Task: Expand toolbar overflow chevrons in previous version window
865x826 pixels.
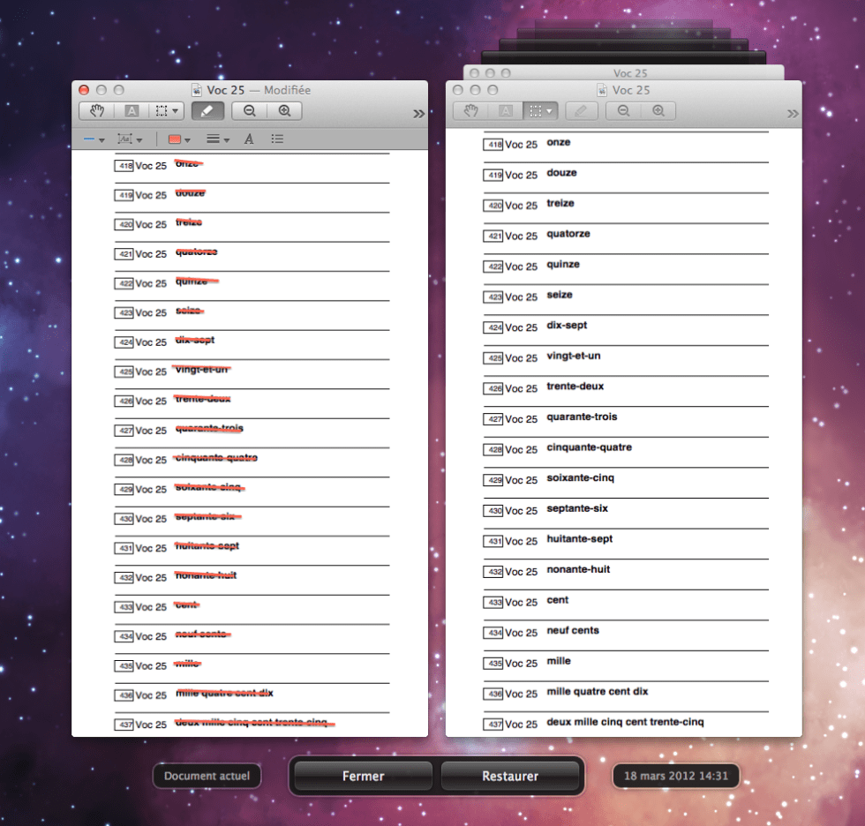Action: [x=793, y=113]
